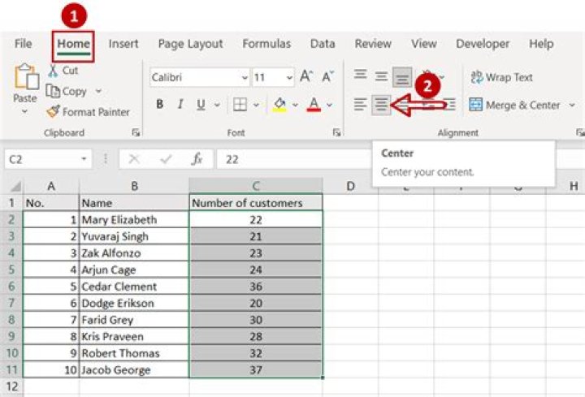585x397 pixels.
Task: Select column C header
Action: coord(256,186)
